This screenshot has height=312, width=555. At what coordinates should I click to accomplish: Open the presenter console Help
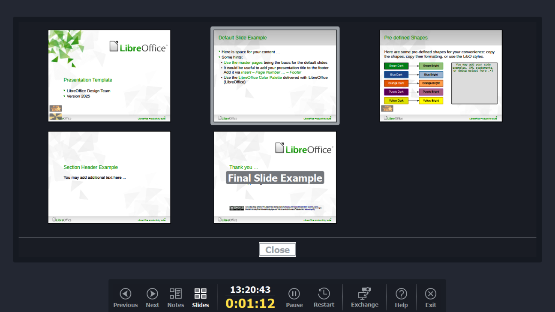(401, 298)
